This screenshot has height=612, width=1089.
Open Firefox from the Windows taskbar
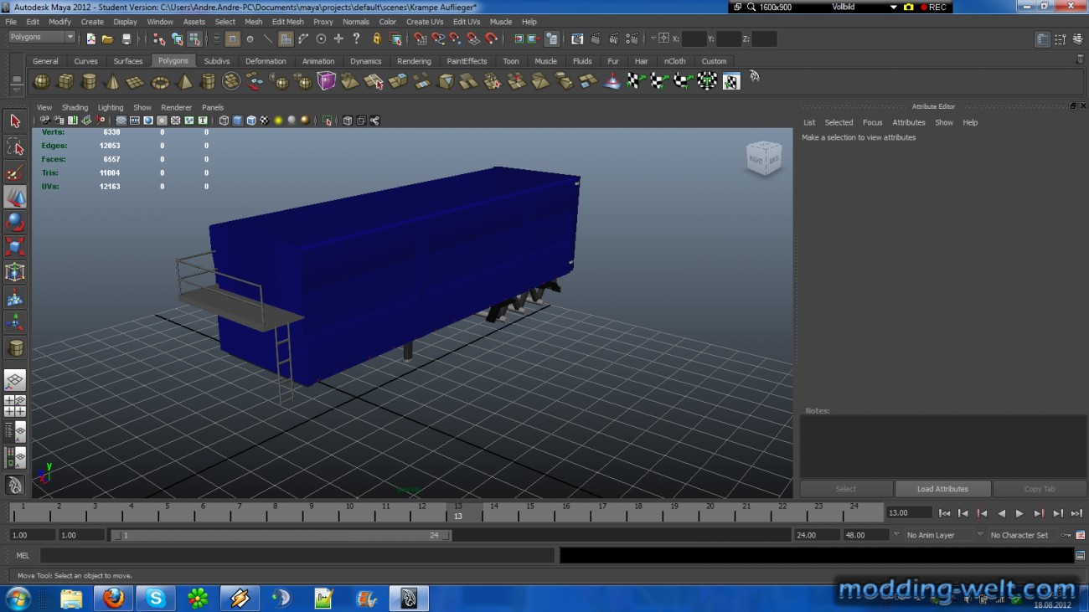(x=113, y=598)
